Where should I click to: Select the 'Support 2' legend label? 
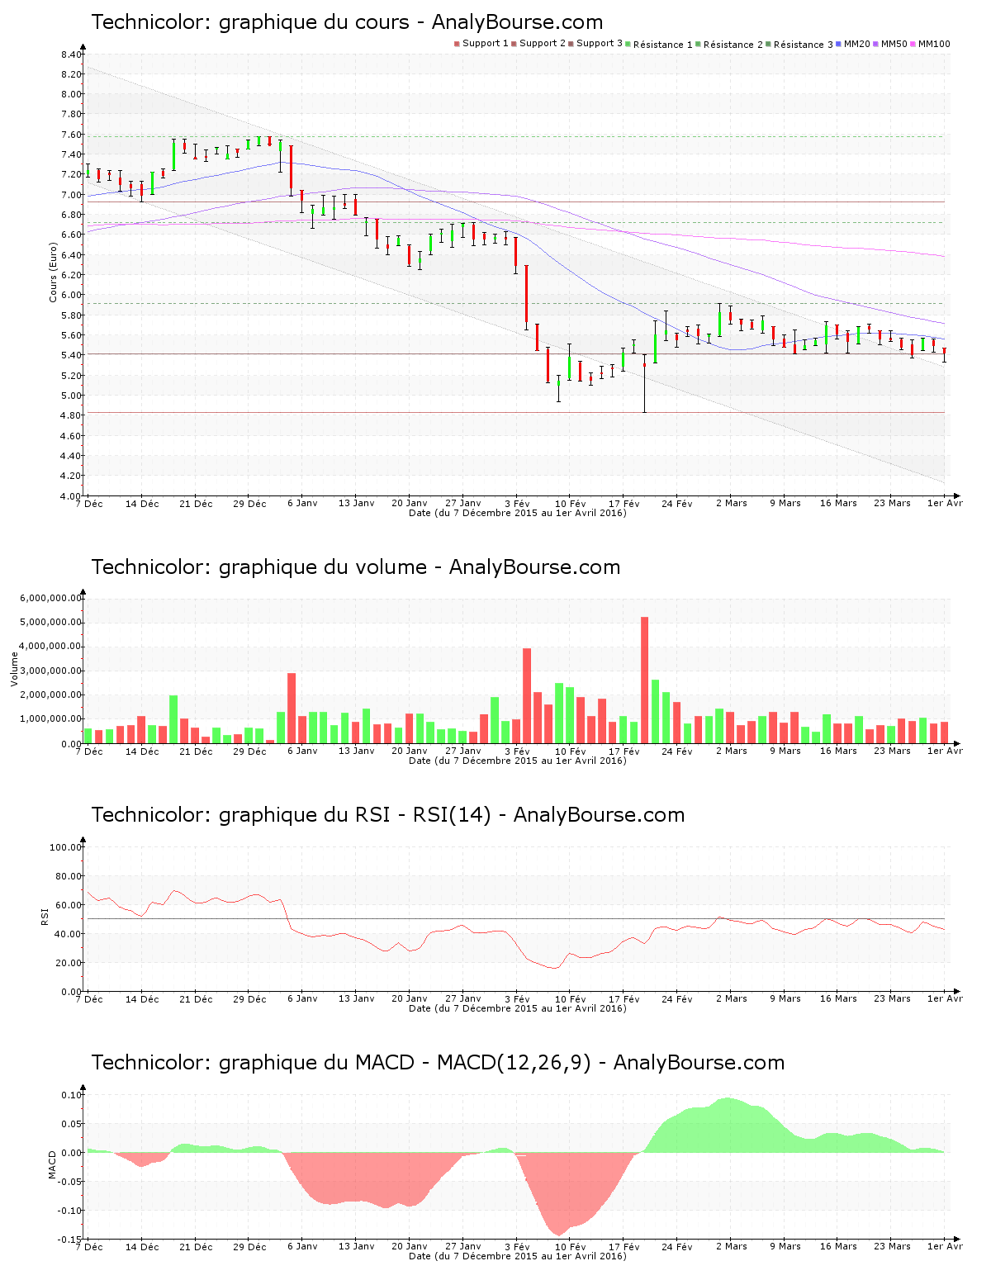pyautogui.click(x=543, y=44)
